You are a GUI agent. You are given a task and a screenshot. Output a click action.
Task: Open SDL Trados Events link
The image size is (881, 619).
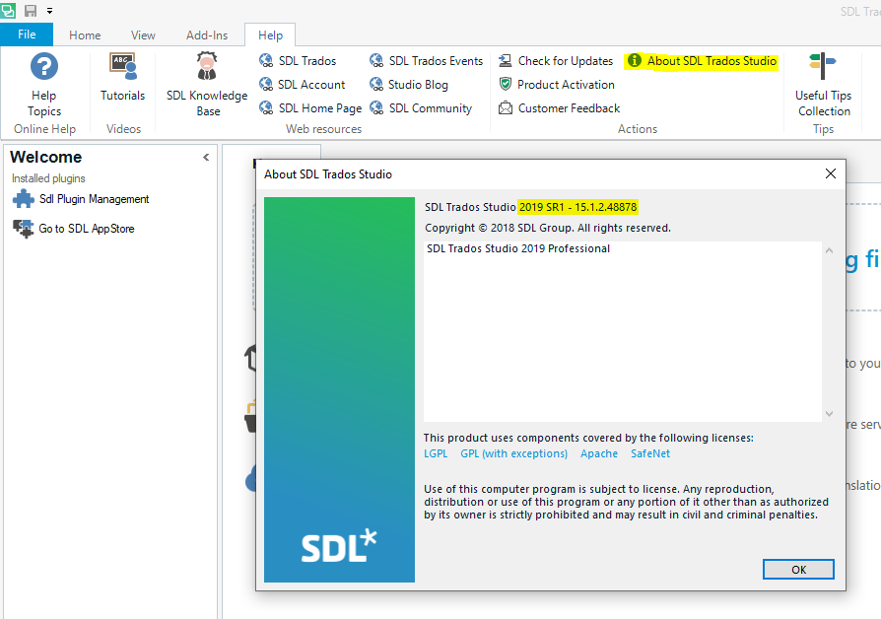[426, 61]
